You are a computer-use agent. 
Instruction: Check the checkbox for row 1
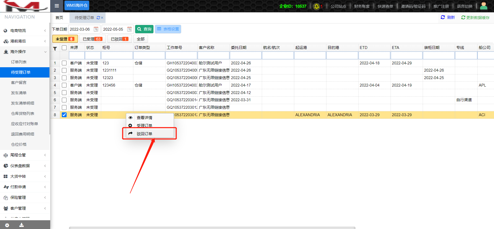pos(64,63)
